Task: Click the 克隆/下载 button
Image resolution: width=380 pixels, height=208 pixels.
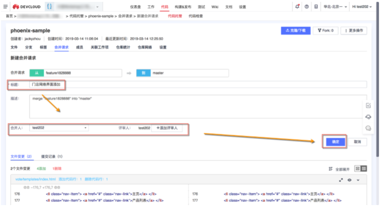Action: pyautogui.click(x=295, y=31)
